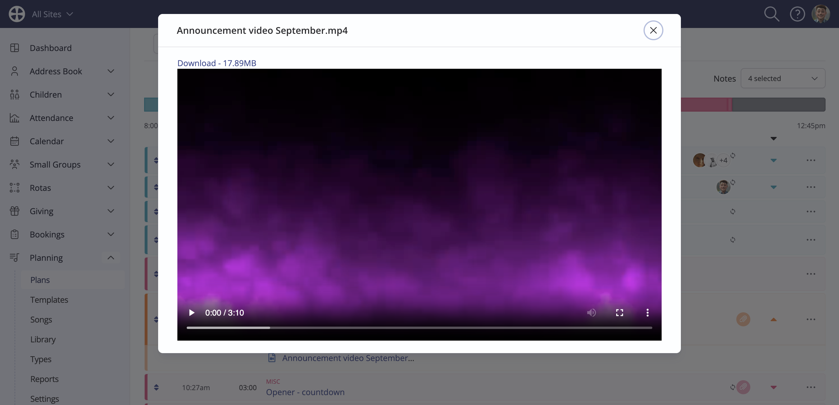Viewport: 839px width, 405px height.
Task: Collapse the Planning section
Action: pos(111,258)
